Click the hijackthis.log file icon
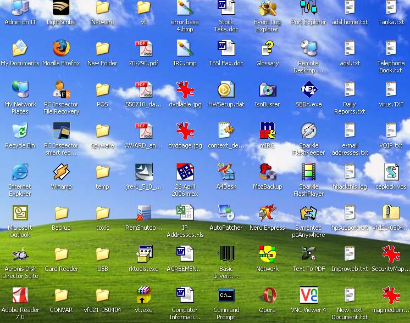 pyautogui.click(x=350, y=172)
